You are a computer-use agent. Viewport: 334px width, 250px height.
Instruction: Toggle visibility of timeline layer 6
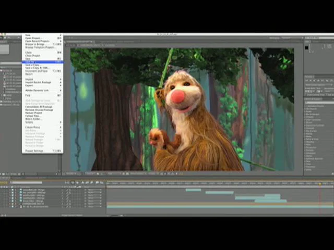(x=13, y=204)
